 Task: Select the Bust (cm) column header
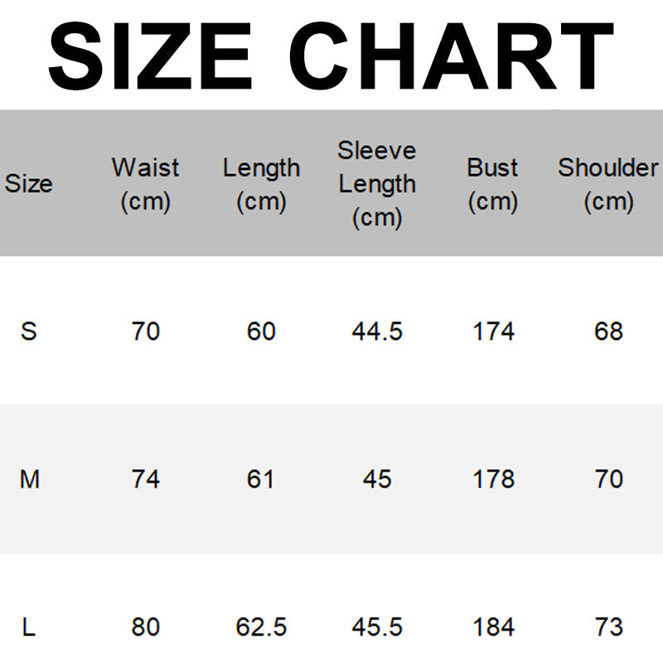click(493, 183)
